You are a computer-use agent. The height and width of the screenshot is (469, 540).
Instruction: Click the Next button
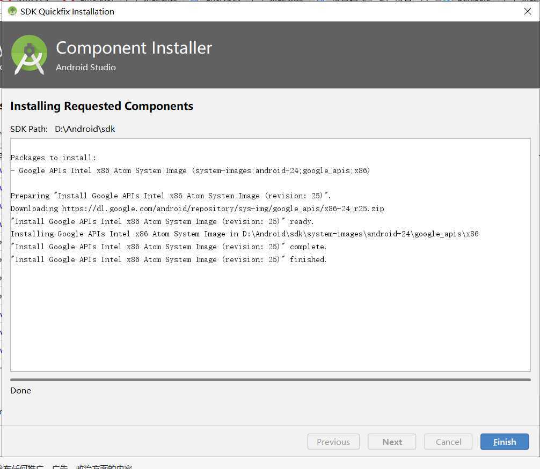tap(392, 442)
